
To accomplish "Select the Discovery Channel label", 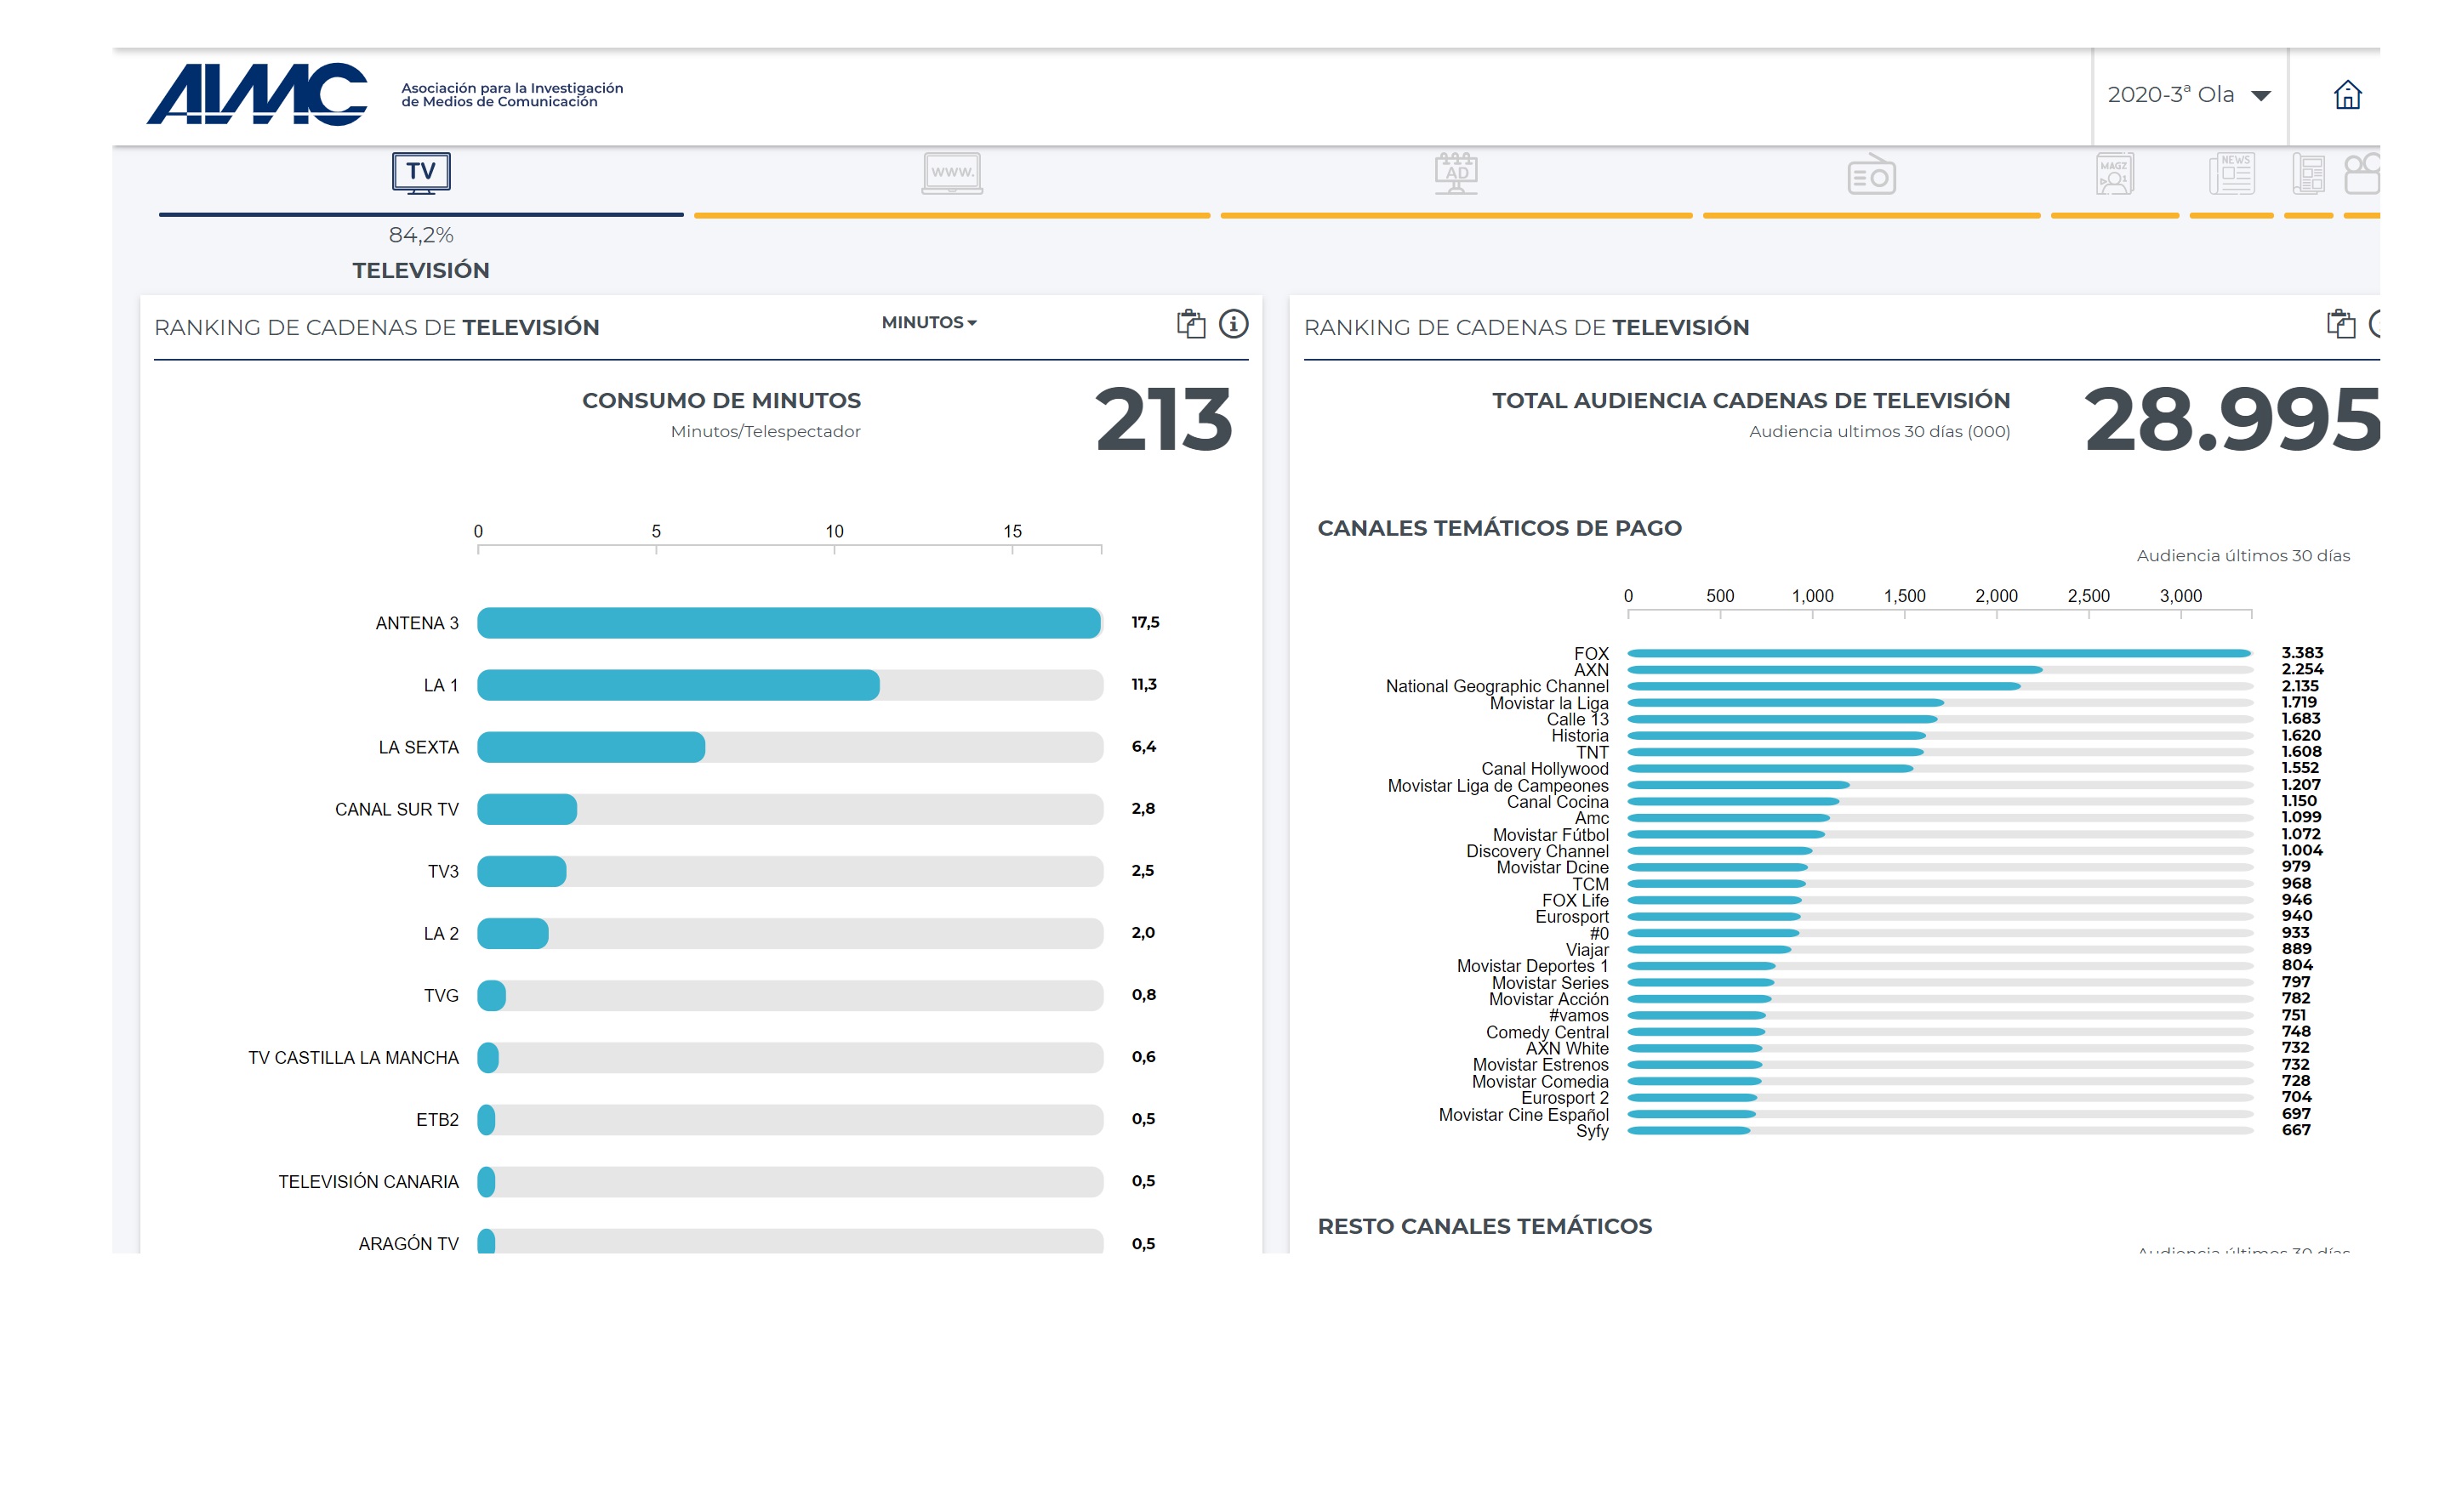I will click(1537, 851).
